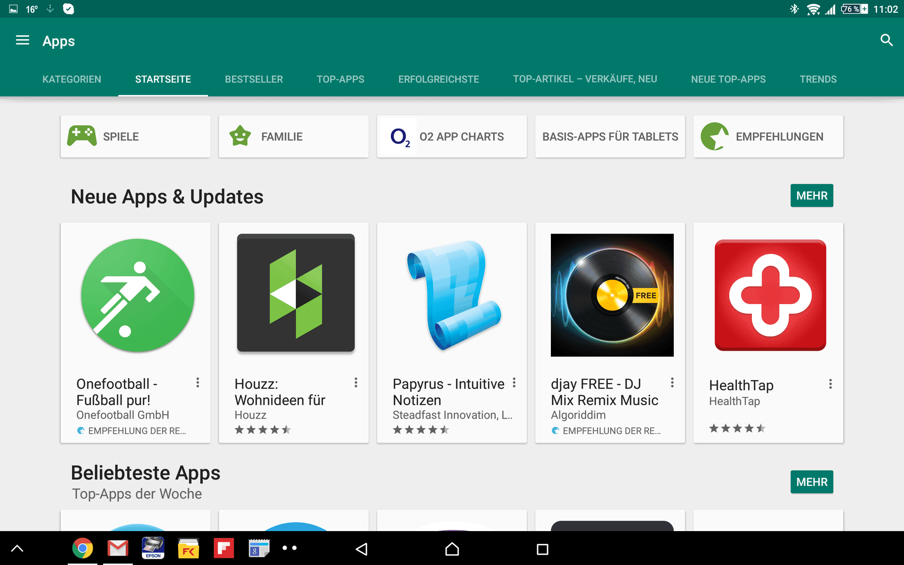Viewport: 904px width, 565px height.
Task: Launch Chrome from the dock
Action: coord(82,548)
